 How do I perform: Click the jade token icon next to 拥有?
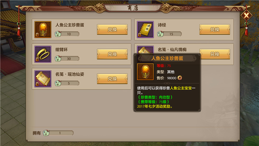click(x=46, y=133)
